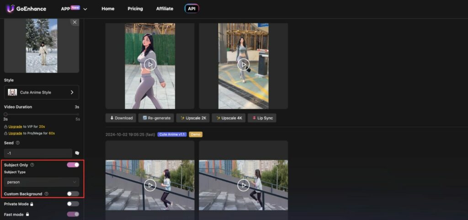Play the bottom-left stairs video
Image resolution: width=468 pixels, height=220 pixels.
point(150,185)
